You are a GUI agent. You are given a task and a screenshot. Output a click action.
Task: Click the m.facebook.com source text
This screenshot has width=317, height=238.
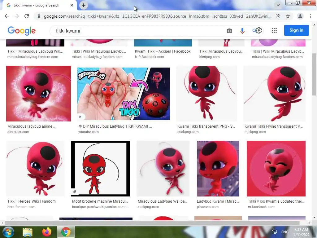click(261, 207)
